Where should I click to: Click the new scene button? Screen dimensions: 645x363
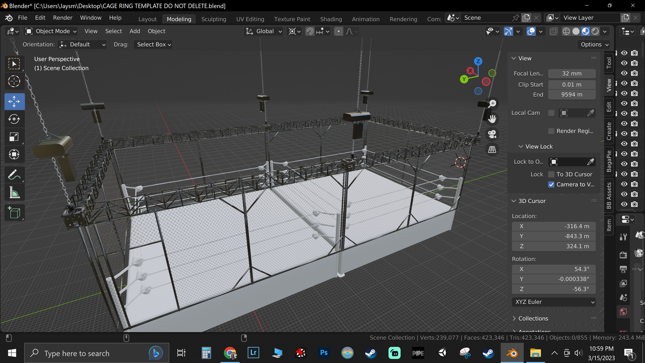pyautogui.click(x=526, y=18)
